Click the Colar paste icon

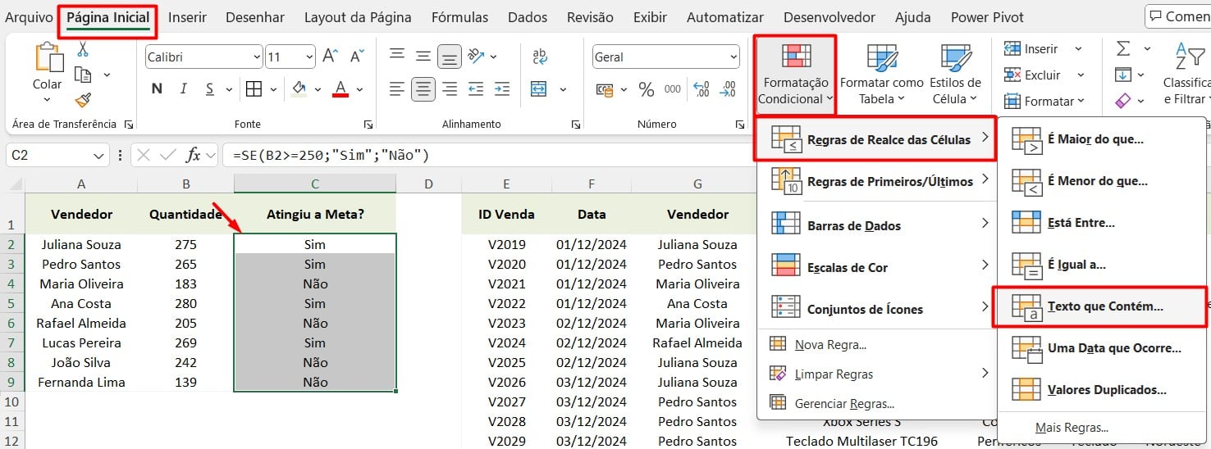tap(48, 58)
